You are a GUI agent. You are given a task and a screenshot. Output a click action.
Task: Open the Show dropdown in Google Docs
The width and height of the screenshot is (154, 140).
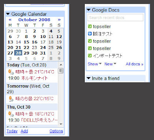[x=95, y=64]
